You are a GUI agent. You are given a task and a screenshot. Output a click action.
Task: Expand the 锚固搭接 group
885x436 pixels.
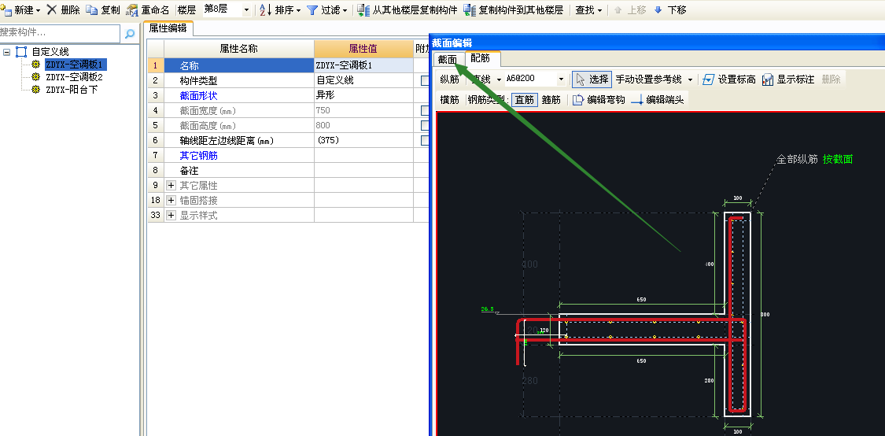171,200
